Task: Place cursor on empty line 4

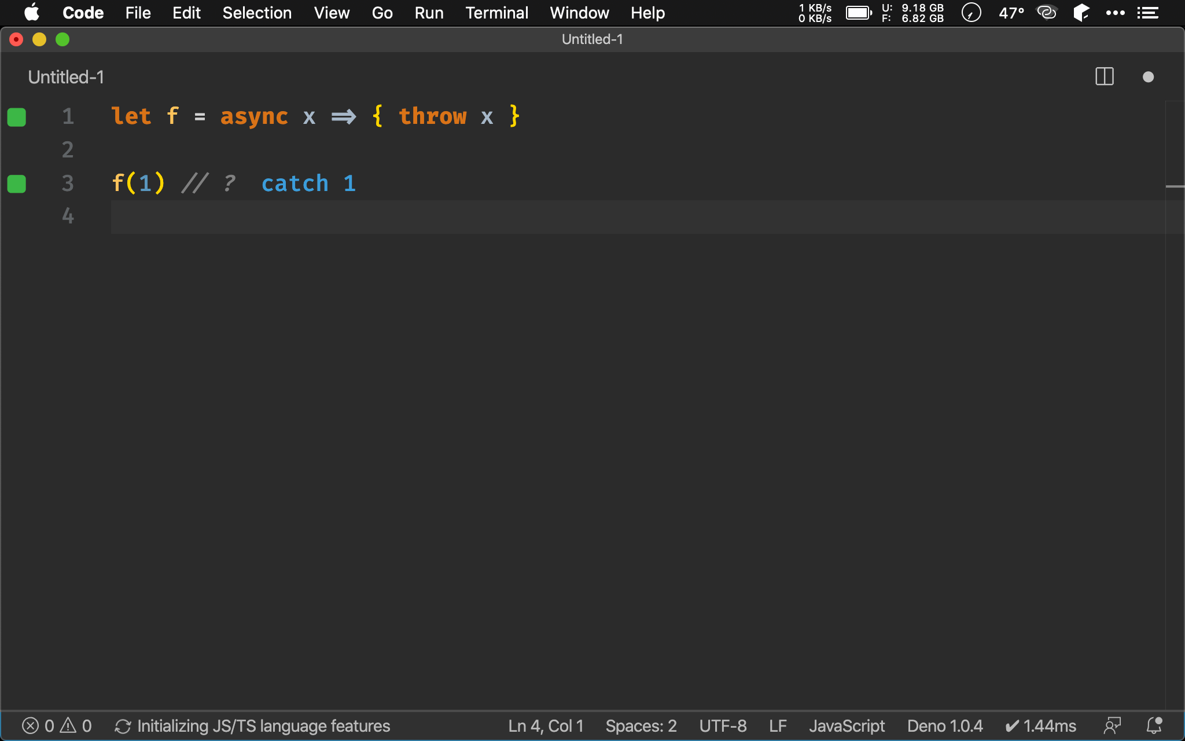Action: [347, 217]
